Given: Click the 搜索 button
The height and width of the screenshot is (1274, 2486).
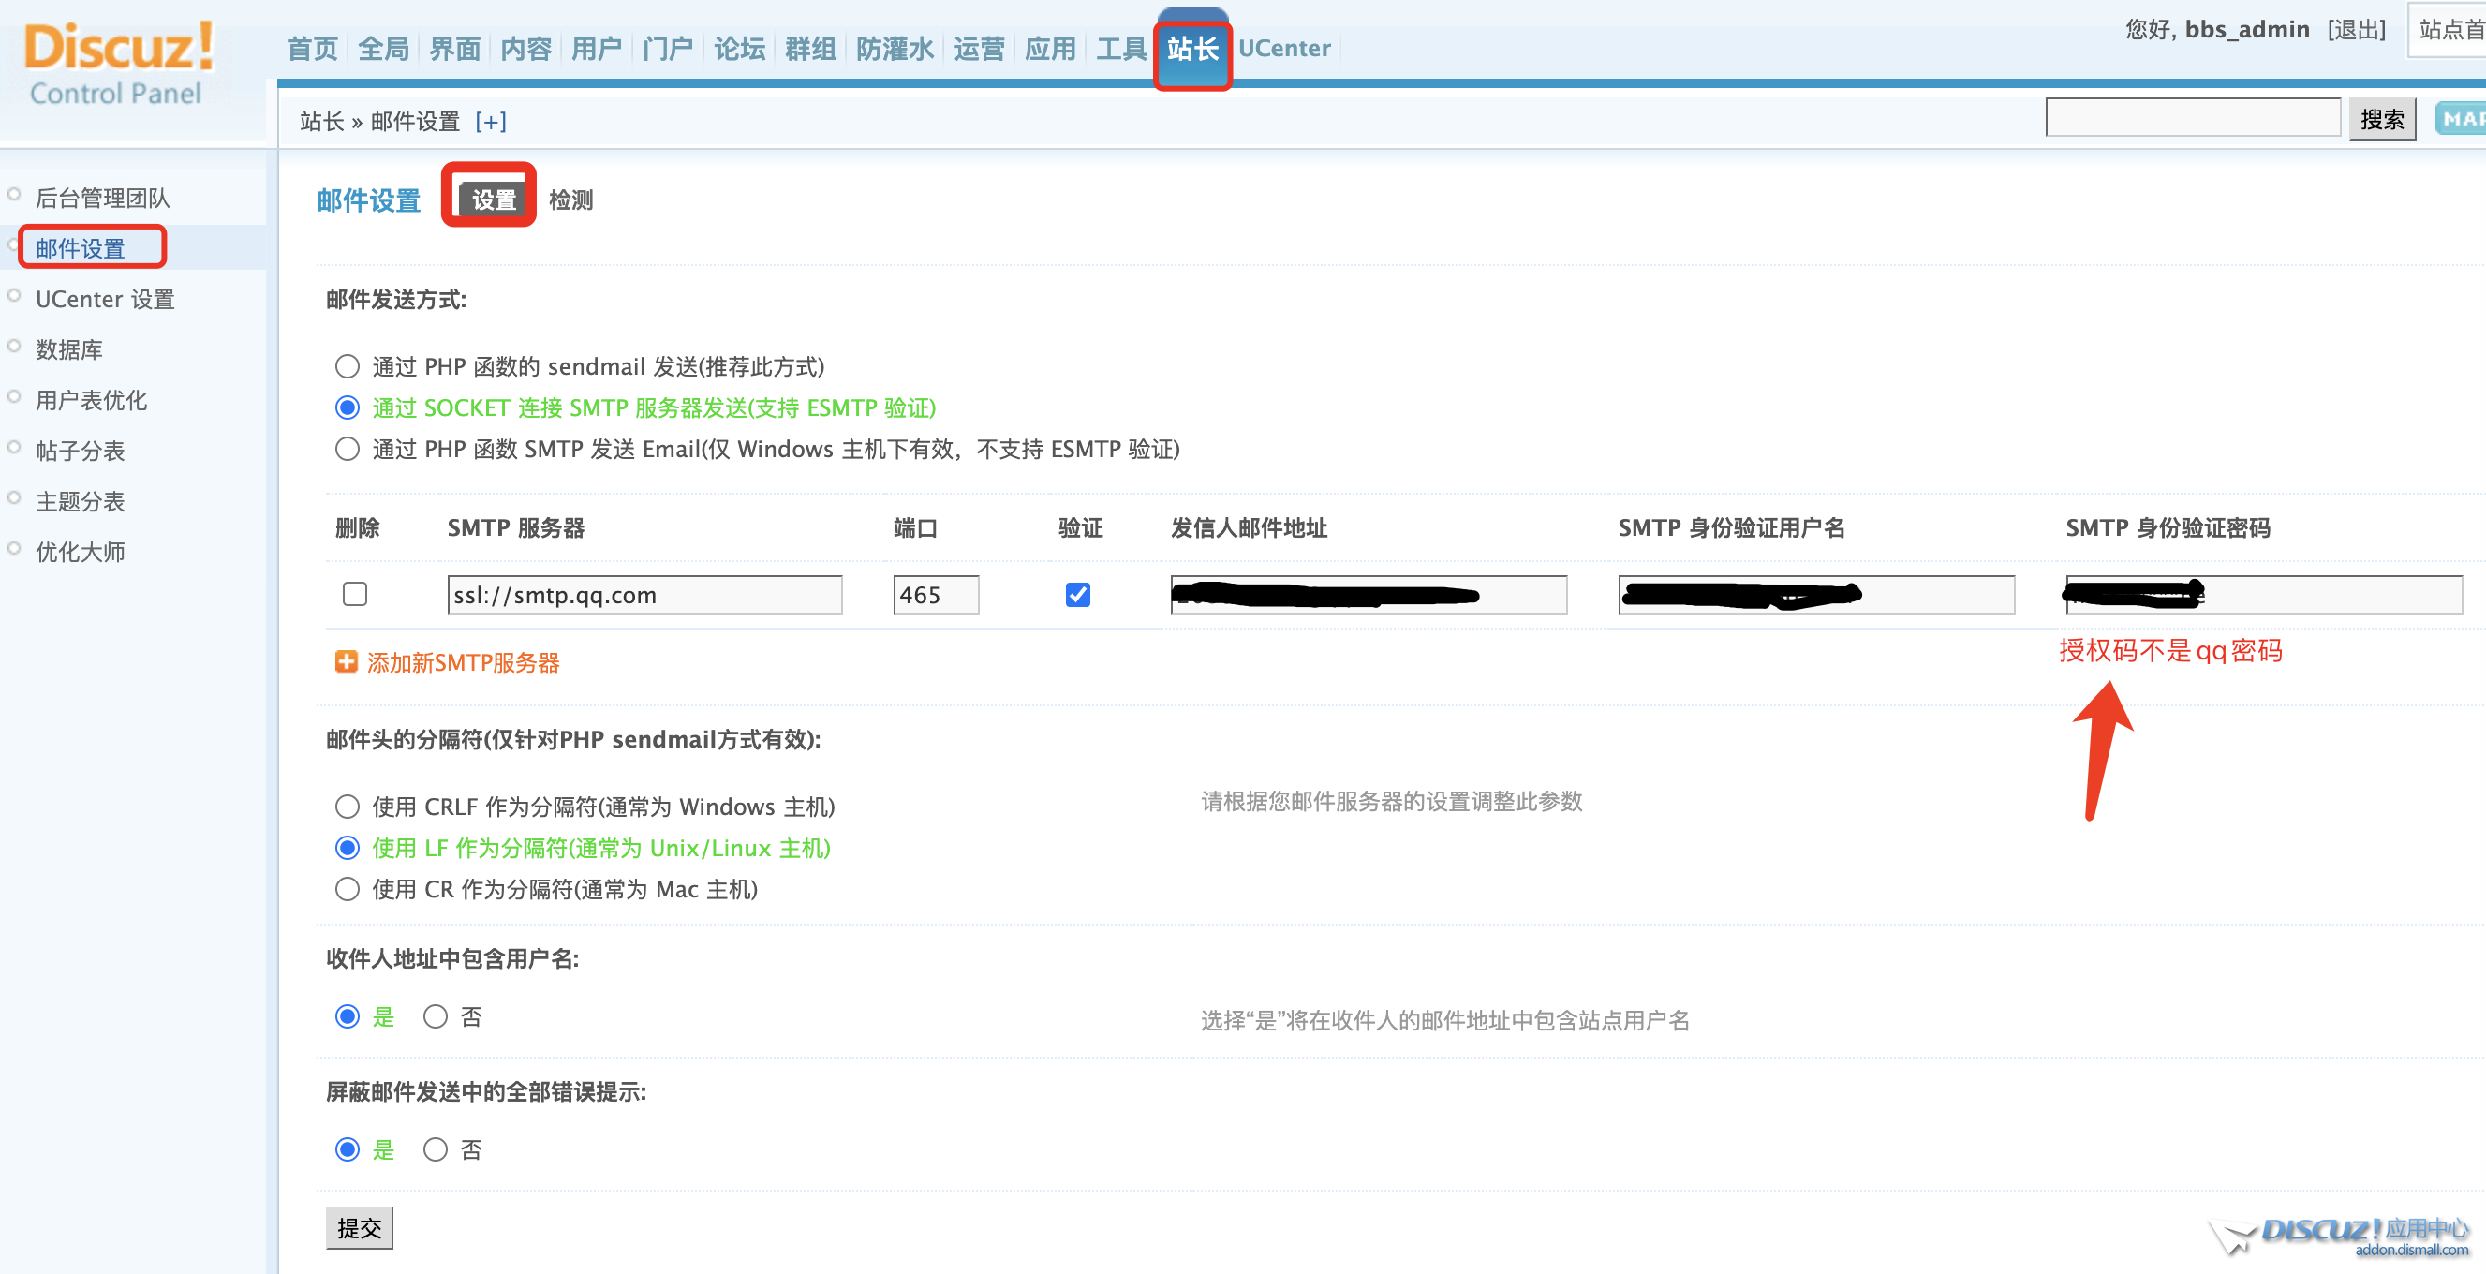Looking at the screenshot, I should click(2382, 119).
